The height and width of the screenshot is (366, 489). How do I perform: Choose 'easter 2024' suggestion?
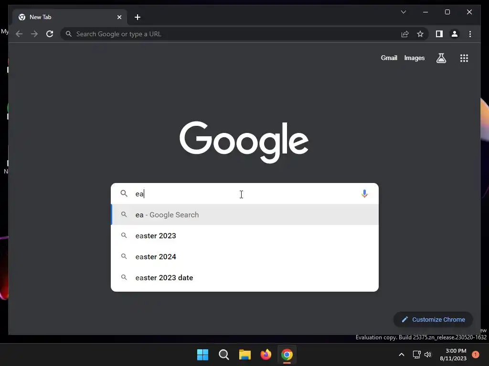(x=244, y=256)
